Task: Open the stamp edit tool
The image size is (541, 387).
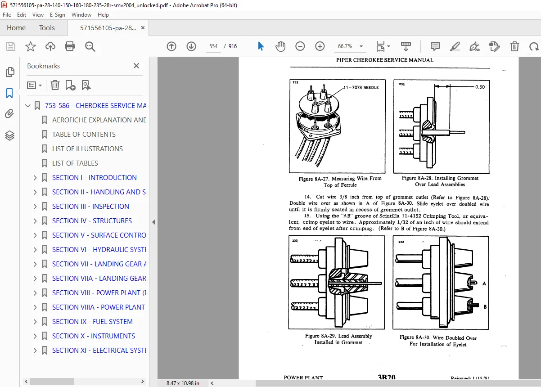Action: tap(494, 46)
